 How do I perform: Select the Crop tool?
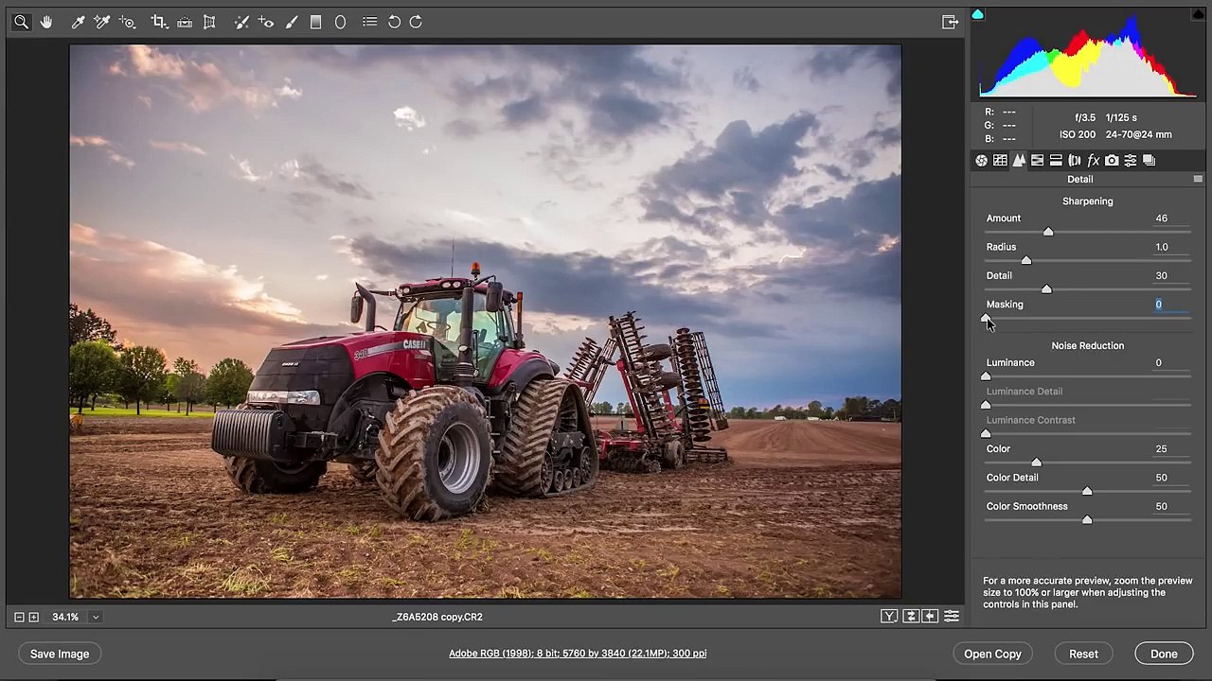[159, 22]
